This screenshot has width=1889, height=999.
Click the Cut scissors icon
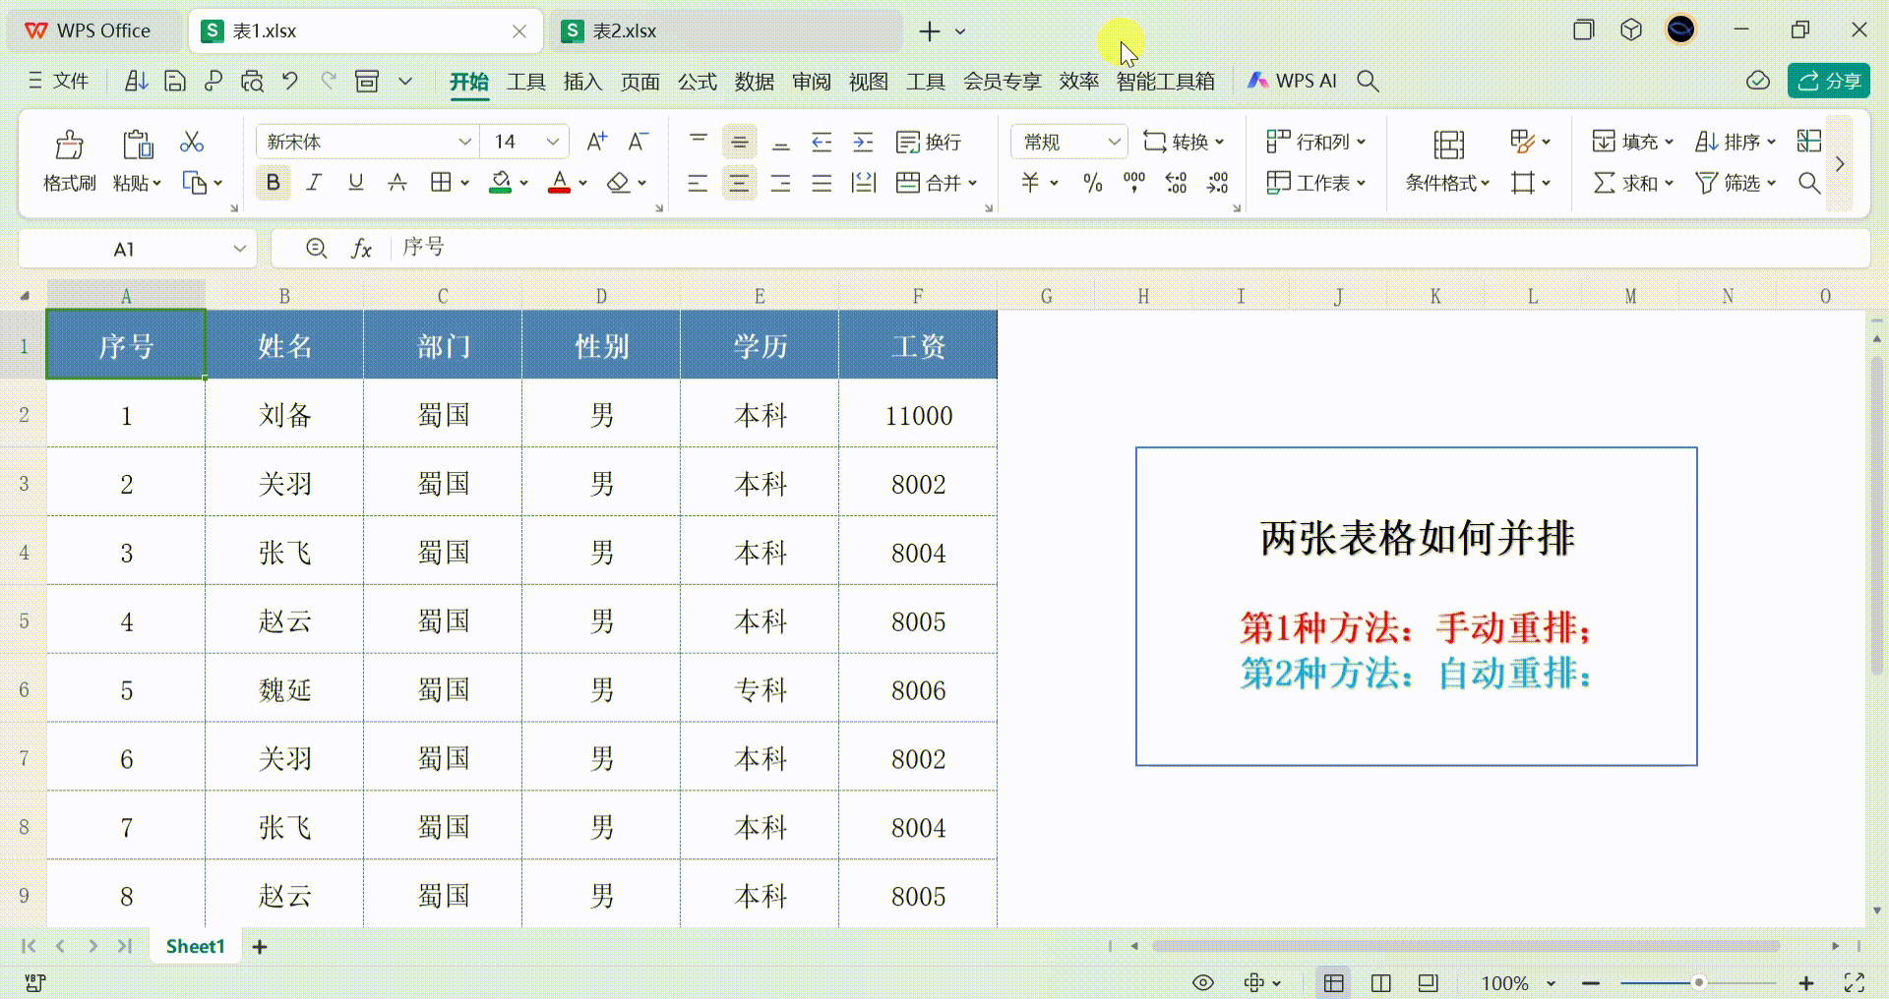pyautogui.click(x=192, y=143)
